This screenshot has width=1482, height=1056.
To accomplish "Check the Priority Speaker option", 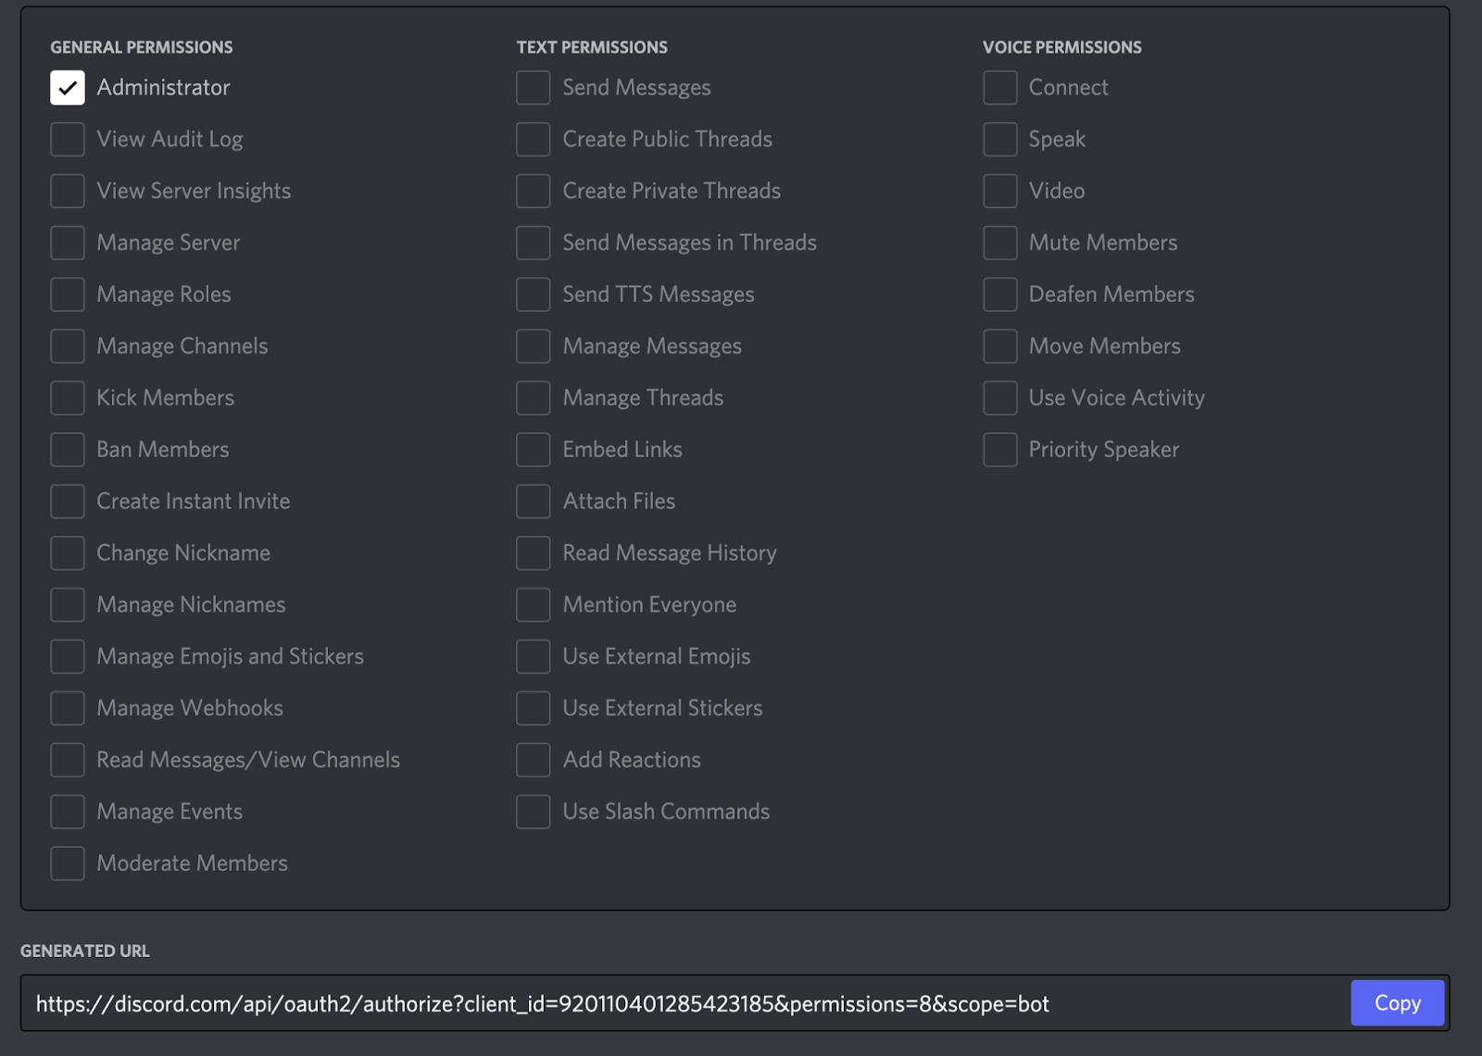I will (x=1000, y=450).
